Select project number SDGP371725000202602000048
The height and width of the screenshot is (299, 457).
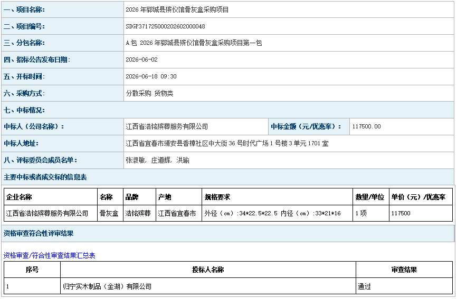coord(165,26)
